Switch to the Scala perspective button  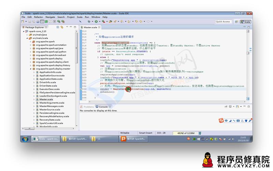tap(245, 22)
